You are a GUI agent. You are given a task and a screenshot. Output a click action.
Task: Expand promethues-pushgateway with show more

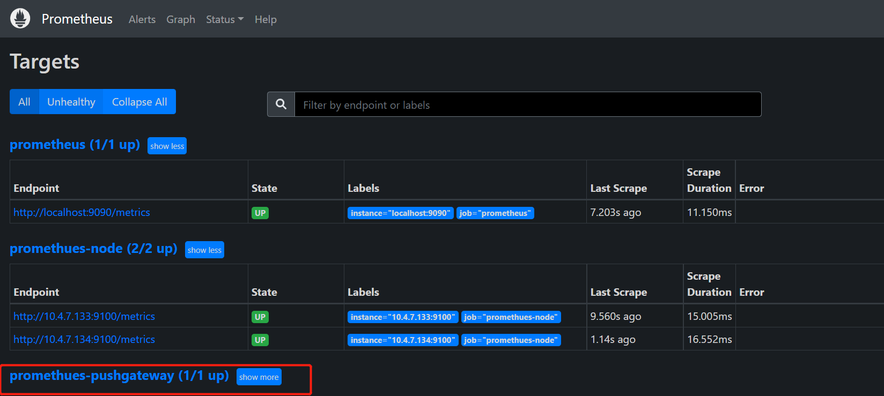[x=259, y=377]
